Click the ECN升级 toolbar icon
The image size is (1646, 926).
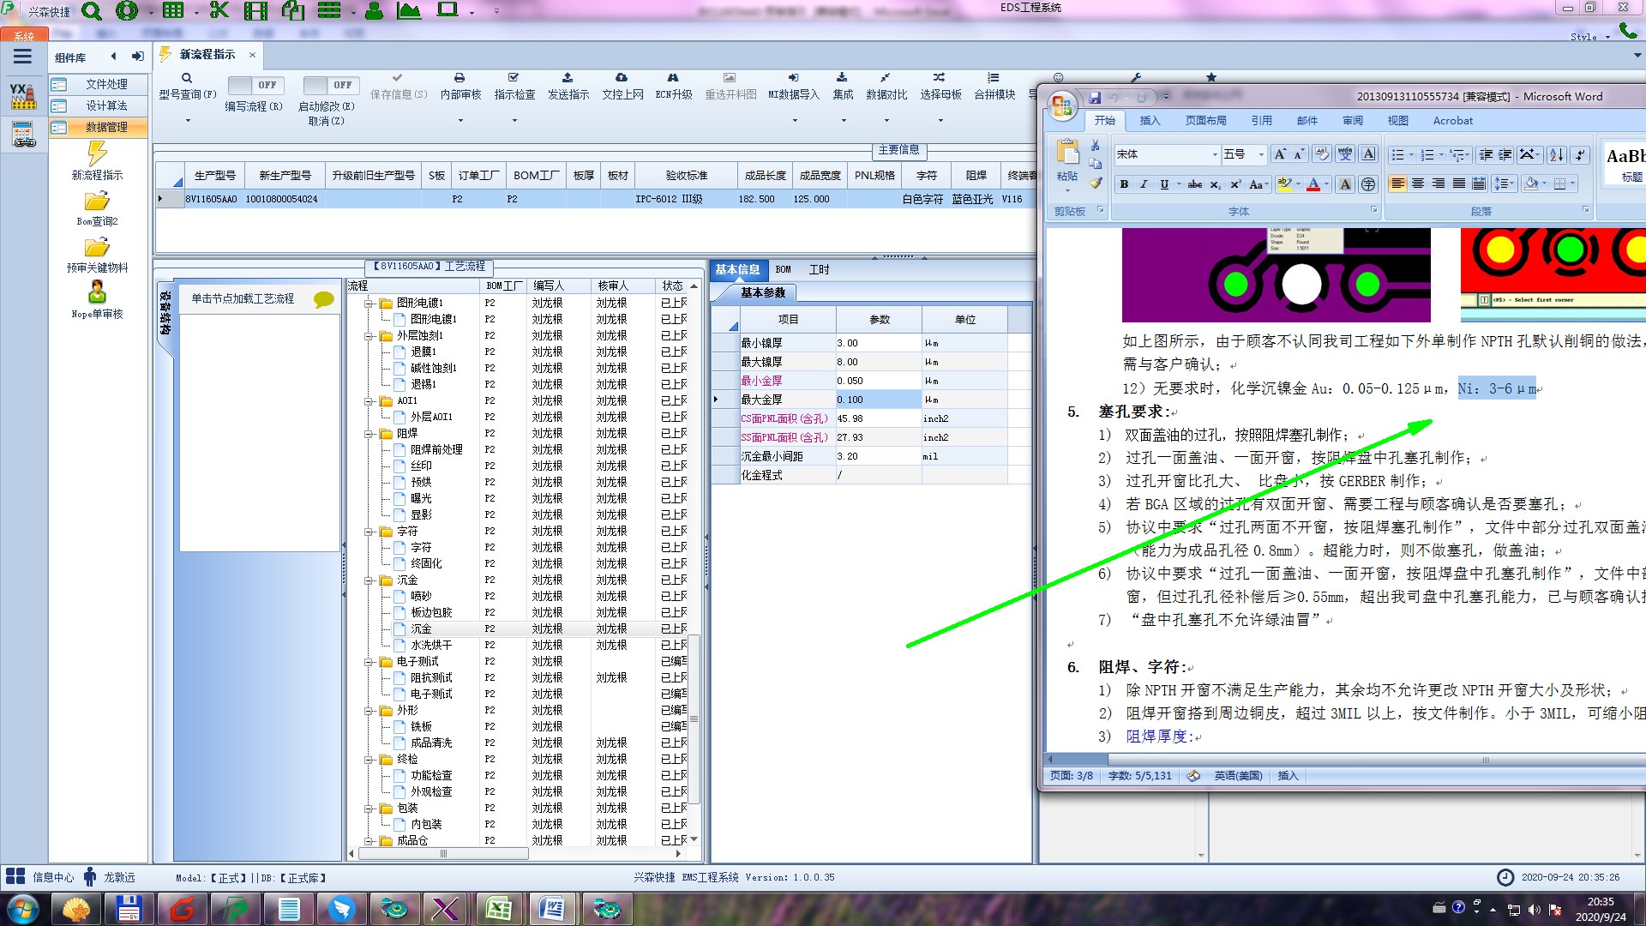[x=673, y=78]
